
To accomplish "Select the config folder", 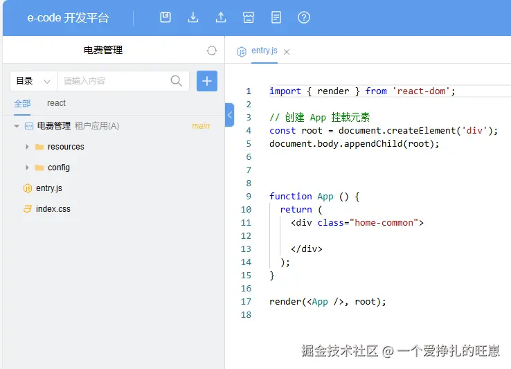I will point(59,168).
